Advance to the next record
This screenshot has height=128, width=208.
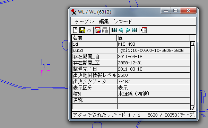[128, 30]
